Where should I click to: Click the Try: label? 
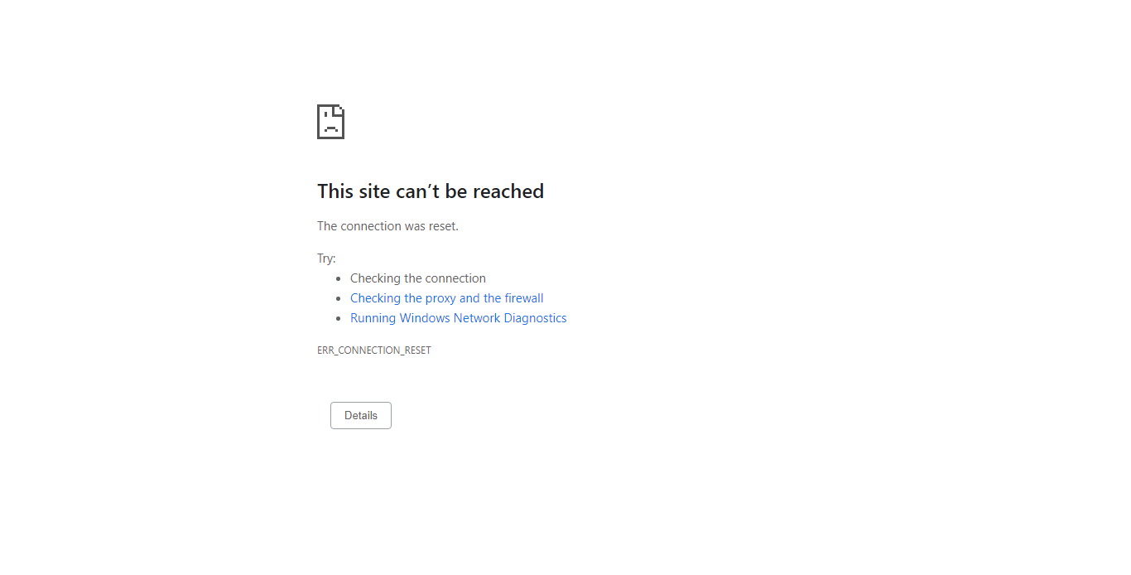click(326, 259)
